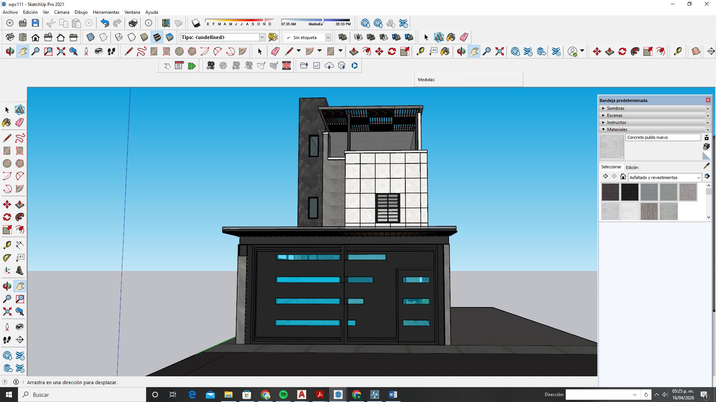Select the darkest asphalt material swatch

pyautogui.click(x=629, y=192)
